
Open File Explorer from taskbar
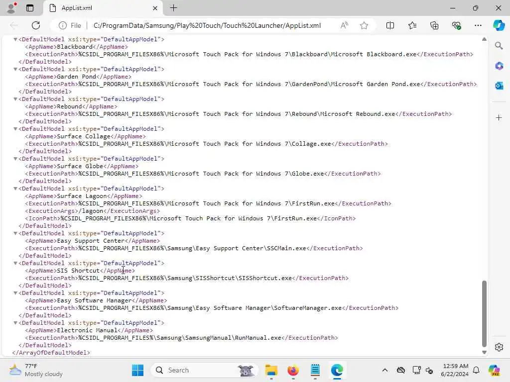[x=271, y=370]
